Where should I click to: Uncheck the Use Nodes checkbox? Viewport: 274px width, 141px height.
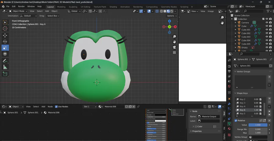(x=56, y=106)
